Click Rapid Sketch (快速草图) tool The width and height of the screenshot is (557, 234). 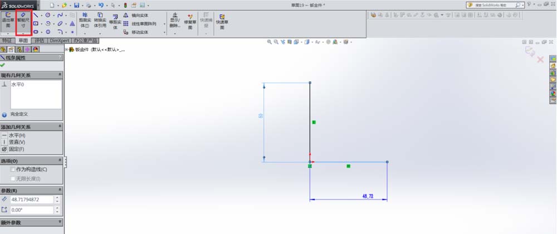tap(222, 22)
